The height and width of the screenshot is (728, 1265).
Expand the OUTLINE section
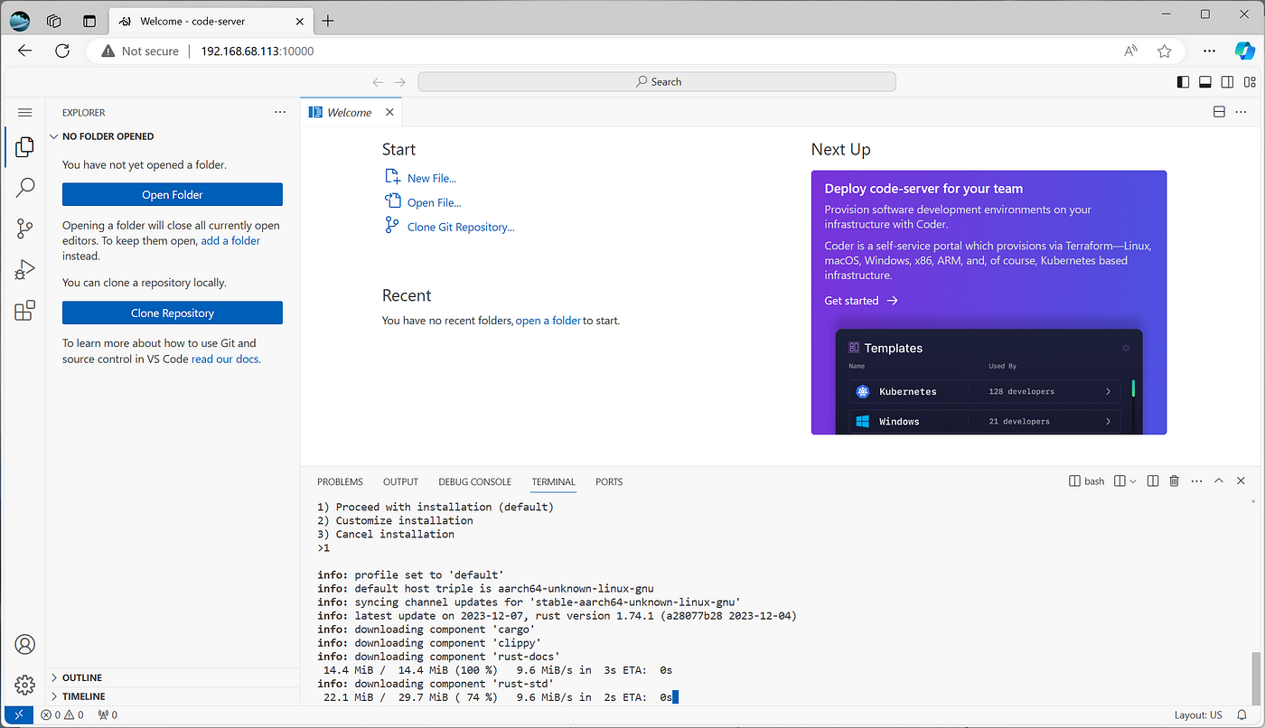pyautogui.click(x=173, y=677)
